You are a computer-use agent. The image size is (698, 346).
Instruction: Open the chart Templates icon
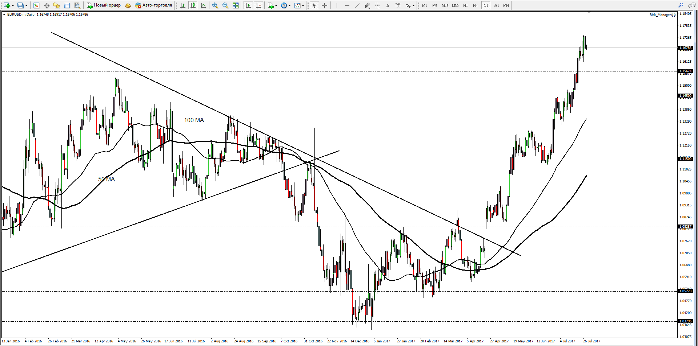297,5
